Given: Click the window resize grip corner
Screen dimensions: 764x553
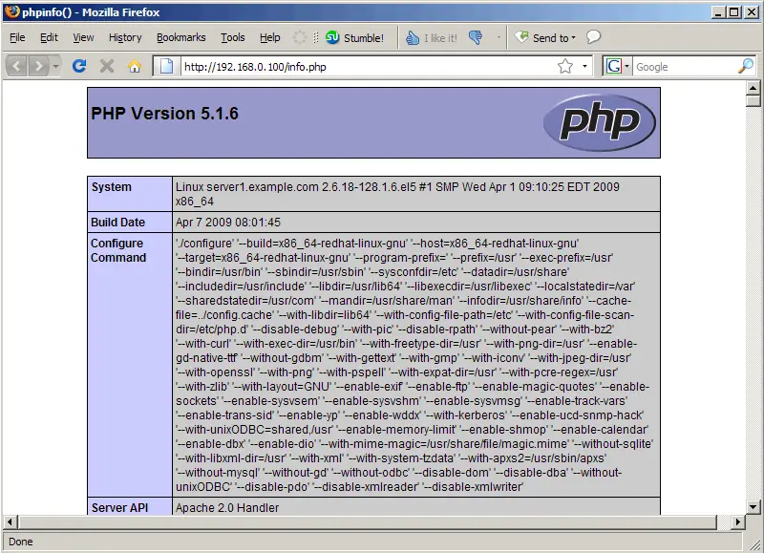Looking at the screenshot, I should [x=754, y=543].
